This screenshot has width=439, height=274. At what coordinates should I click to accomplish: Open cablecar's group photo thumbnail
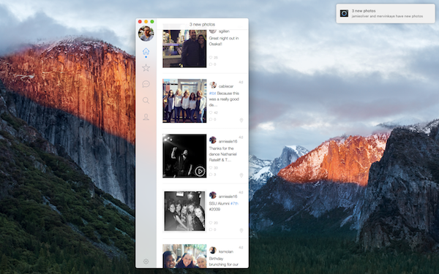click(184, 101)
